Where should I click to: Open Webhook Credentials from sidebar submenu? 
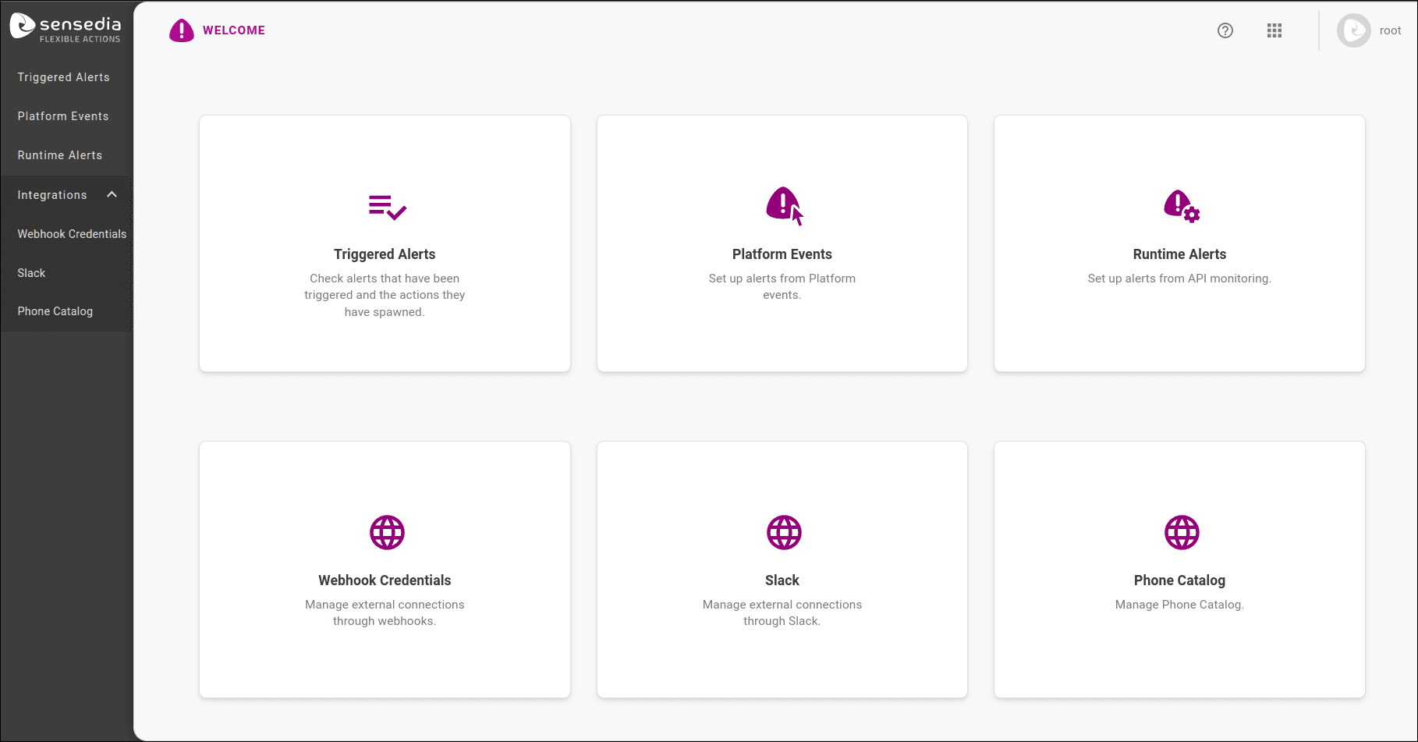coord(72,234)
